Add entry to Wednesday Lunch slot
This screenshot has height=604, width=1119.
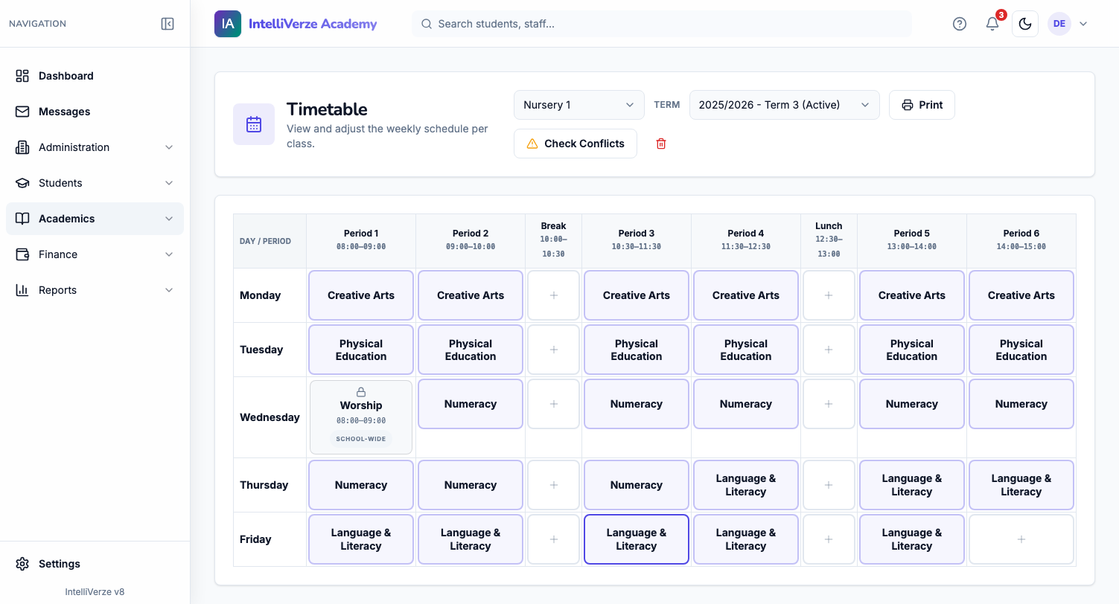click(829, 404)
